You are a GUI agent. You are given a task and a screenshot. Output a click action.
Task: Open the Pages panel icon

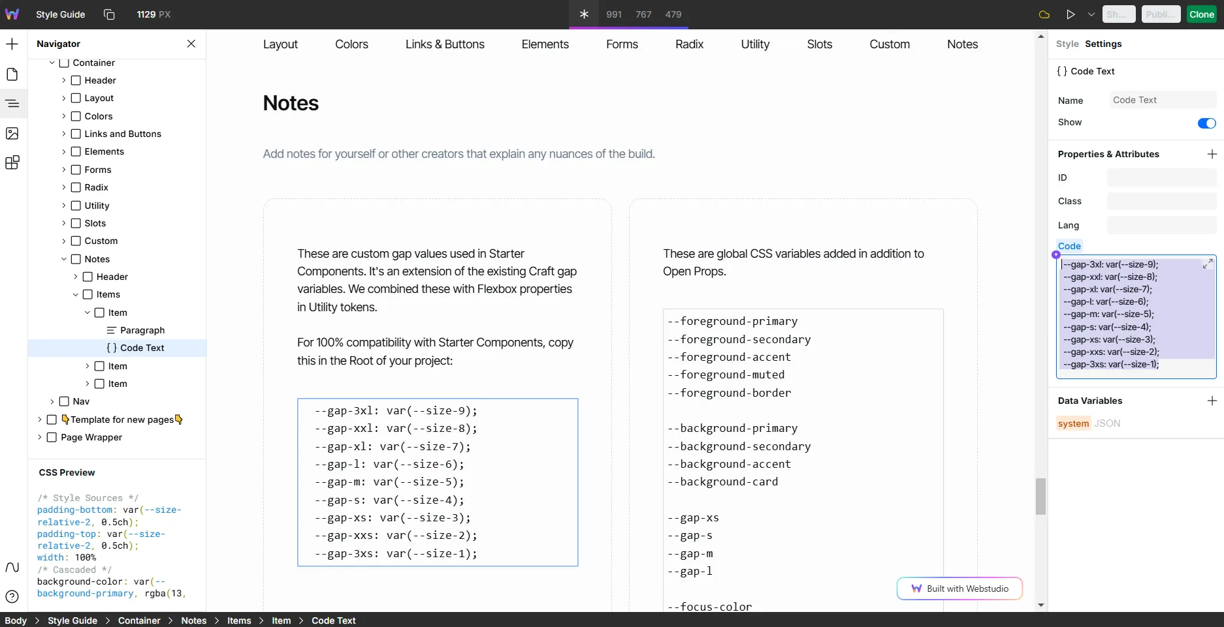coord(12,74)
